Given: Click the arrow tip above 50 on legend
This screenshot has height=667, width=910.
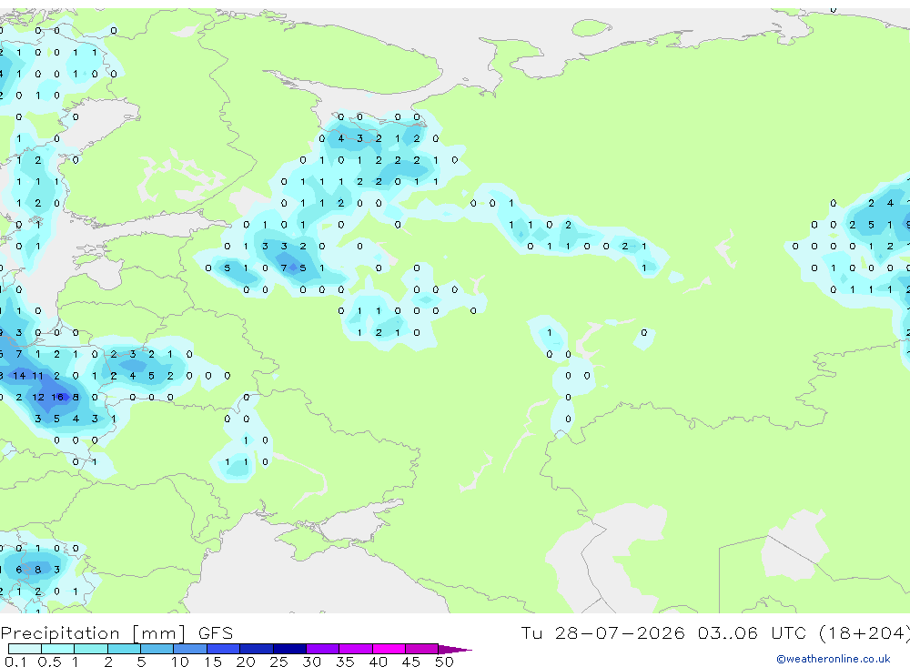Looking at the screenshot, I should pyautogui.click(x=455, y=650).
